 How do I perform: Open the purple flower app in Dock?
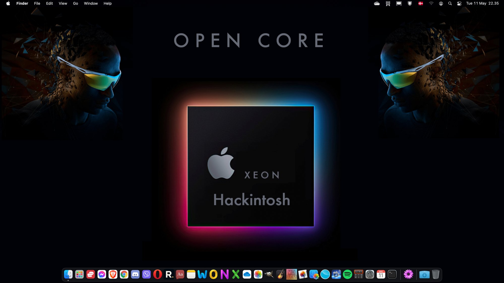tap(408, 274)
